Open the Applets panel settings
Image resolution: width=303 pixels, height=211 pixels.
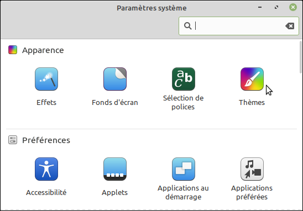[115, 169]
